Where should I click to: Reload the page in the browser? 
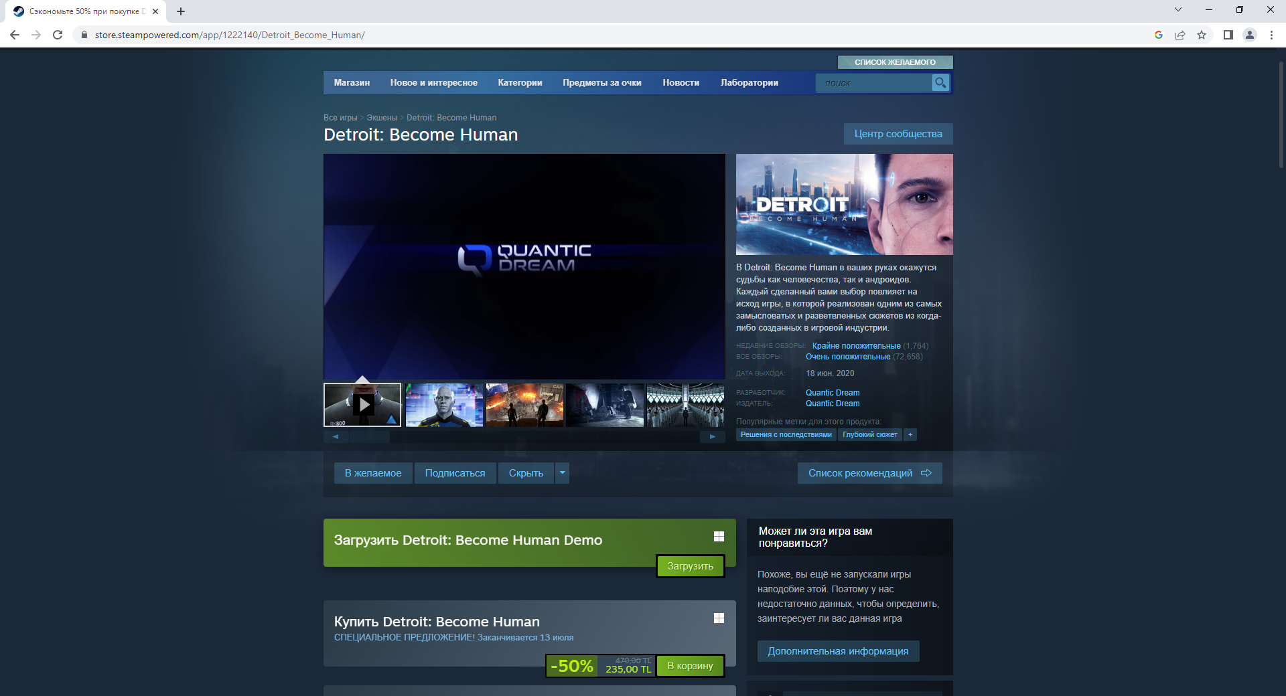[58, 35]
